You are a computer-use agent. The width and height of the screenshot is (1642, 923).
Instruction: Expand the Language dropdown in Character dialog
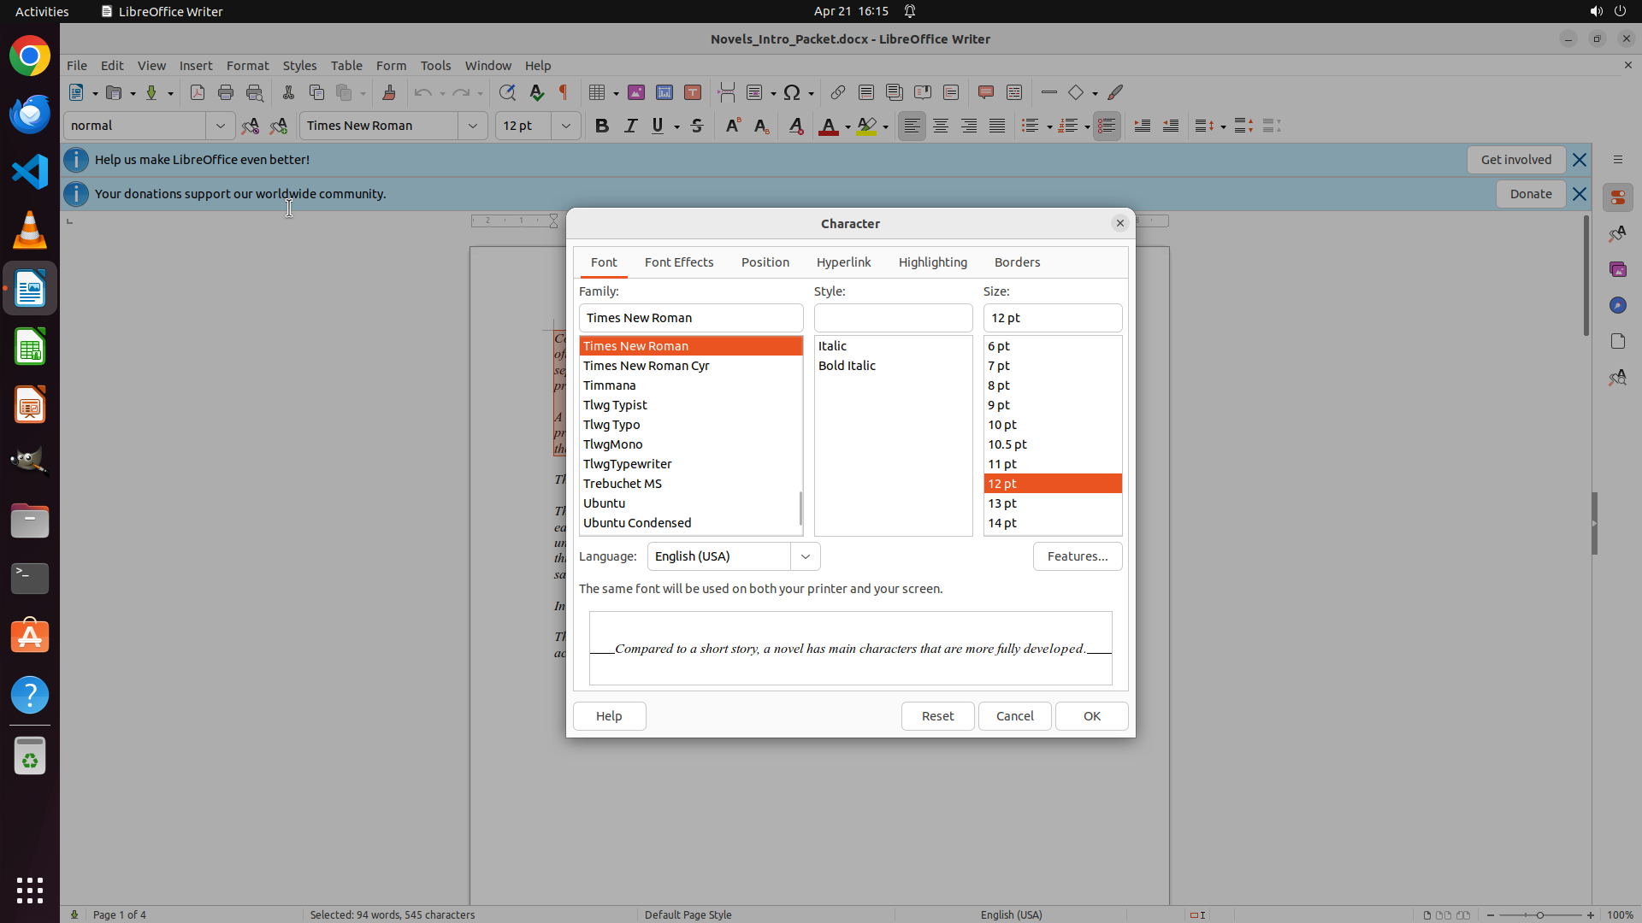[805, 556]
